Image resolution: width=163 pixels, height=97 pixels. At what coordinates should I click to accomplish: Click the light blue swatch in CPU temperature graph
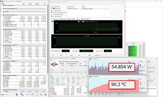coord(144,83)
